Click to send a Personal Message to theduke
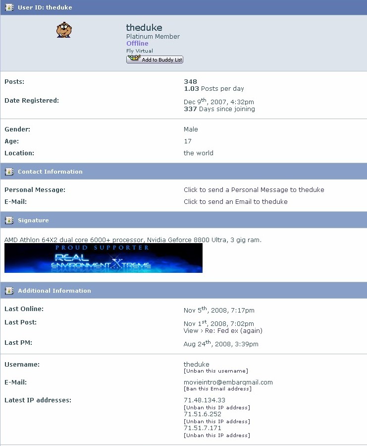The image size is (367, 446). (x=254, y=190)
